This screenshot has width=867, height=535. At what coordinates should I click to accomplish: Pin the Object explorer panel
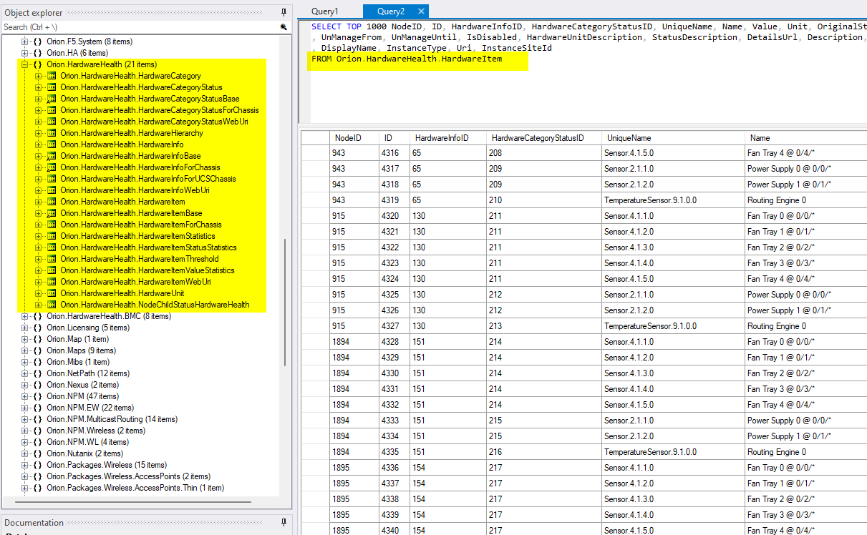(284, 12)
